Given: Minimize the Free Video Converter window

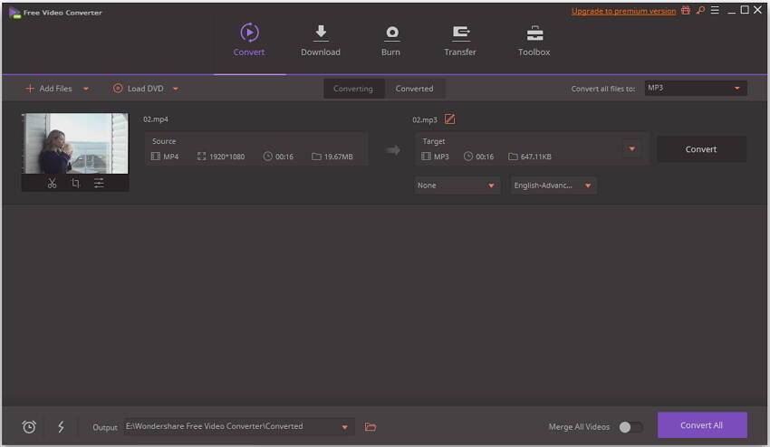Looking at the screenshot, I should [x=731, y=11].
